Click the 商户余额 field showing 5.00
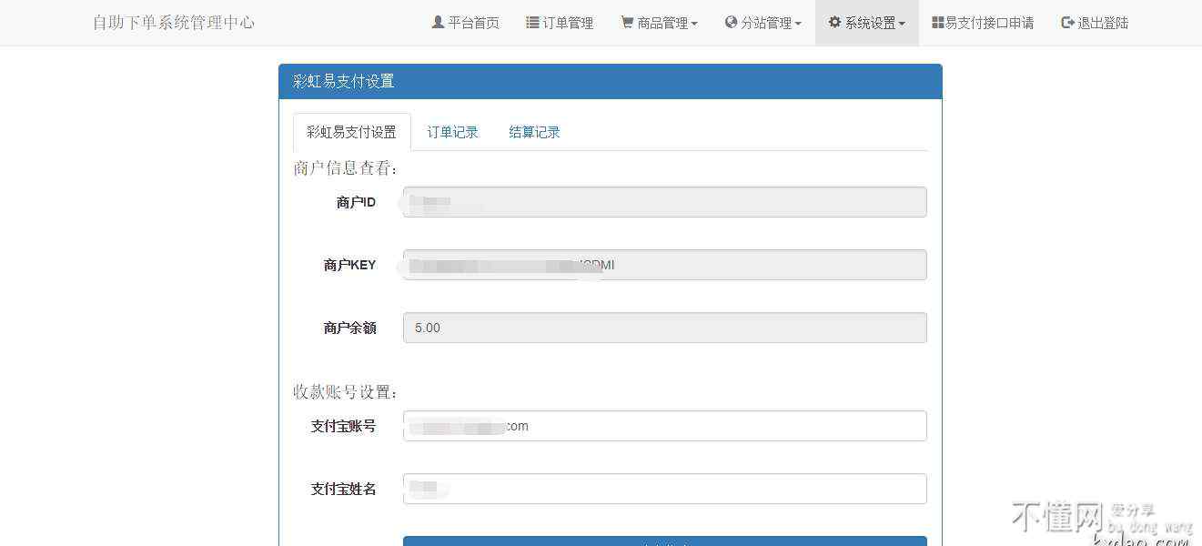Viewport: 1202px width, 546px height. pos(664,328)
